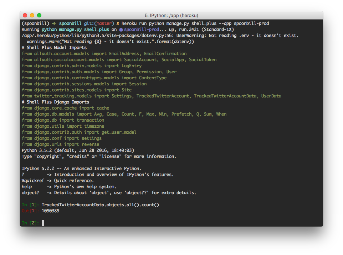Viewport: 343px width, 255px height.
Task: Click the 'heroku run python manage.py shell_plus' command
Action: pos(169,23)
